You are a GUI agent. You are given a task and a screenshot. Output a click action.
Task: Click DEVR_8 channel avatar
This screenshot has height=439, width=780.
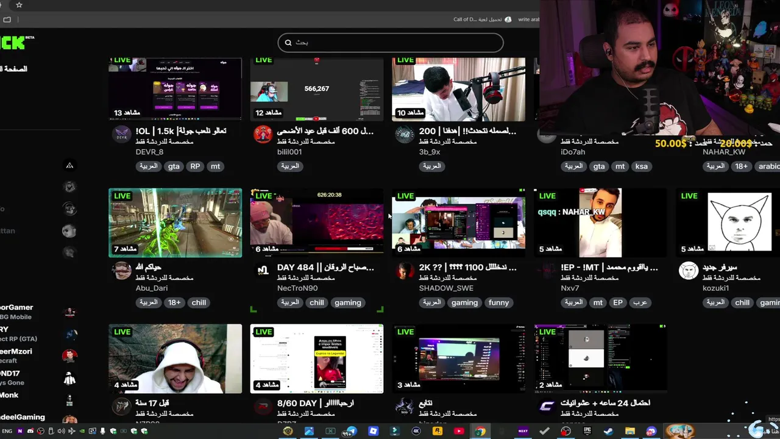click(x=122, y=135)
